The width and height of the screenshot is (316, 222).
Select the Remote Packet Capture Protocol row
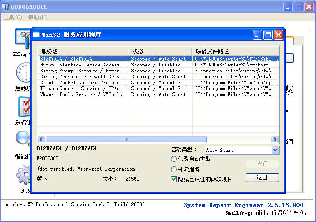click(158, 82)
